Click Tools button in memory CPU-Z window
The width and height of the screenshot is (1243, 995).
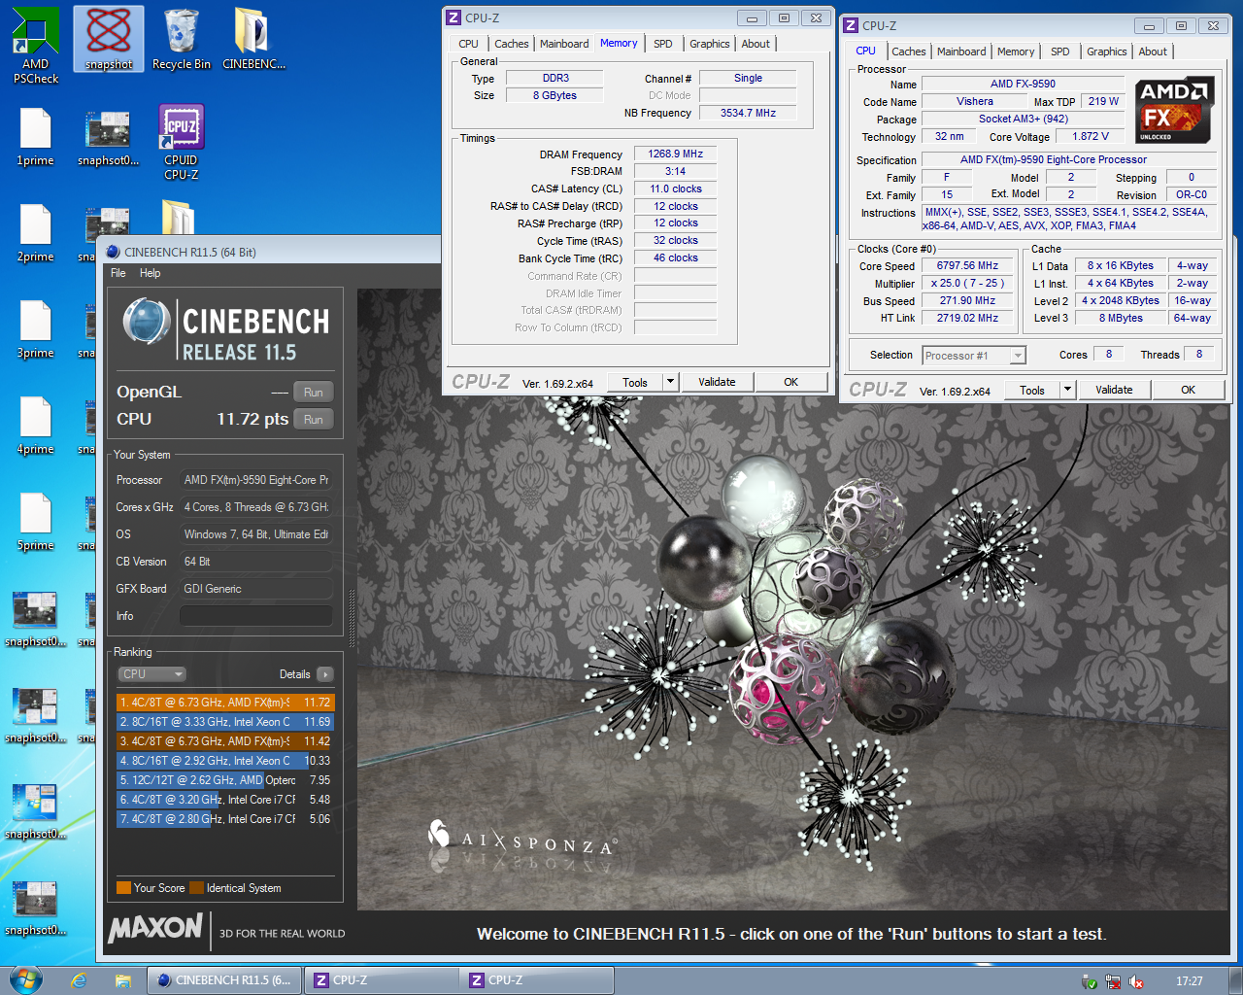pos(635,382)
